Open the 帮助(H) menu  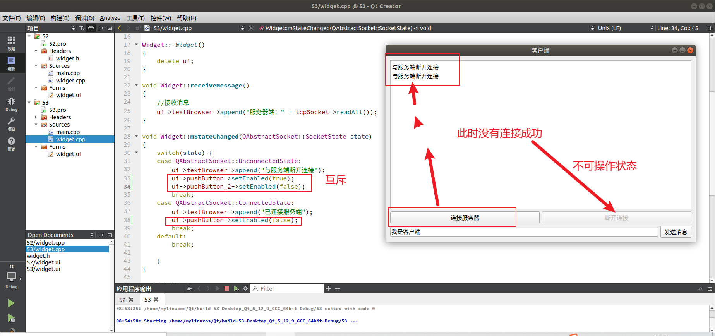[x=187, y=18]
